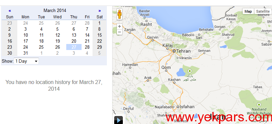Switch to Map view
Viewport: 272px width, 124px height.
click(248, 11)
